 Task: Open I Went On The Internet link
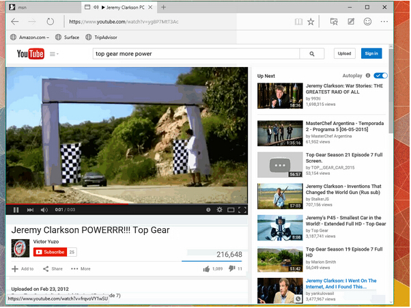[341, 283]
